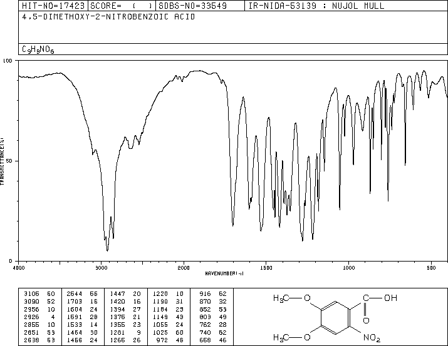
Task: Select the 668 peak entry in table
Action: (x=213, y=340)
